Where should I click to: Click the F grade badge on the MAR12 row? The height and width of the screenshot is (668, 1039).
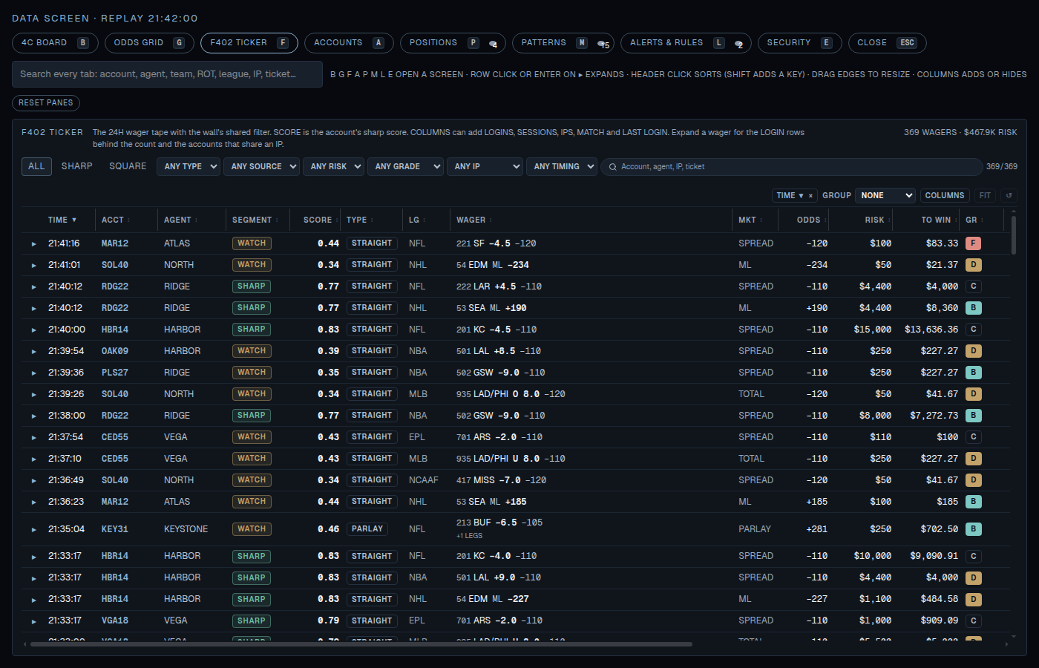(x=973, y=243)
